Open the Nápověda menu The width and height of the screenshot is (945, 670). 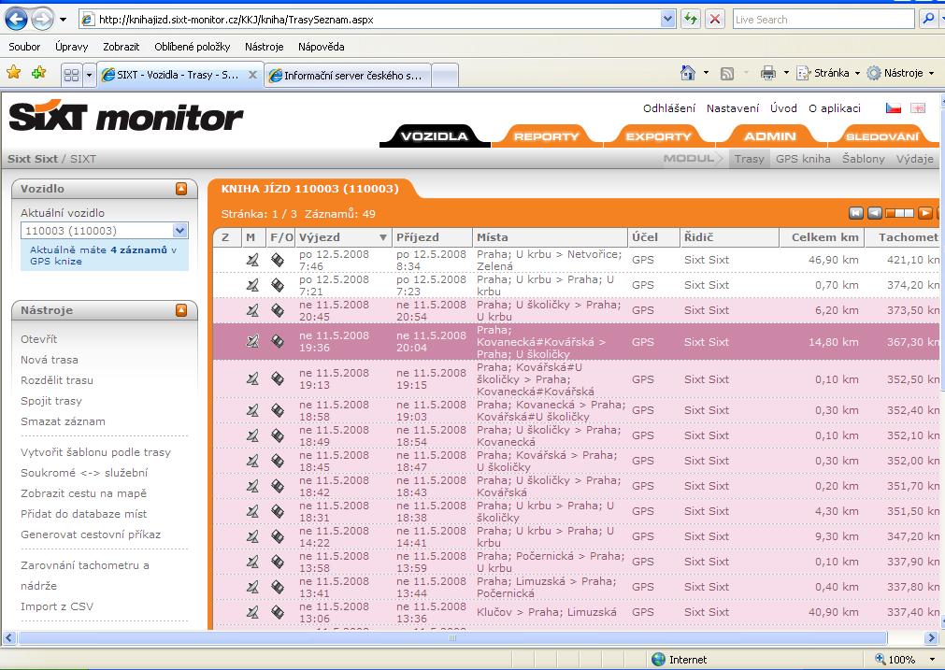(322, 47)
